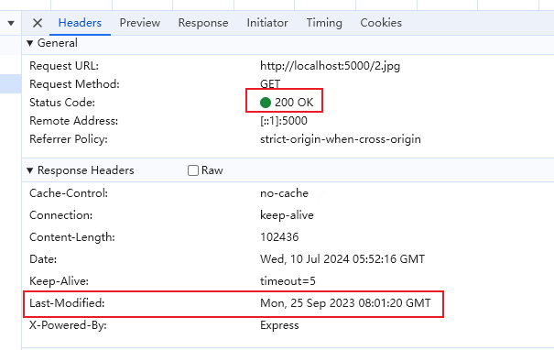Click the Request Method: label

point(74,84)
